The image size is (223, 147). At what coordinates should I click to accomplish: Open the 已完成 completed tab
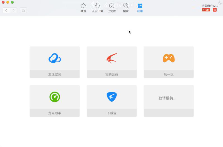(x=112, y=8)
